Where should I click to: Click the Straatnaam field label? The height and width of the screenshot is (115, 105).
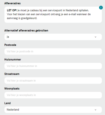pos(12,74)
